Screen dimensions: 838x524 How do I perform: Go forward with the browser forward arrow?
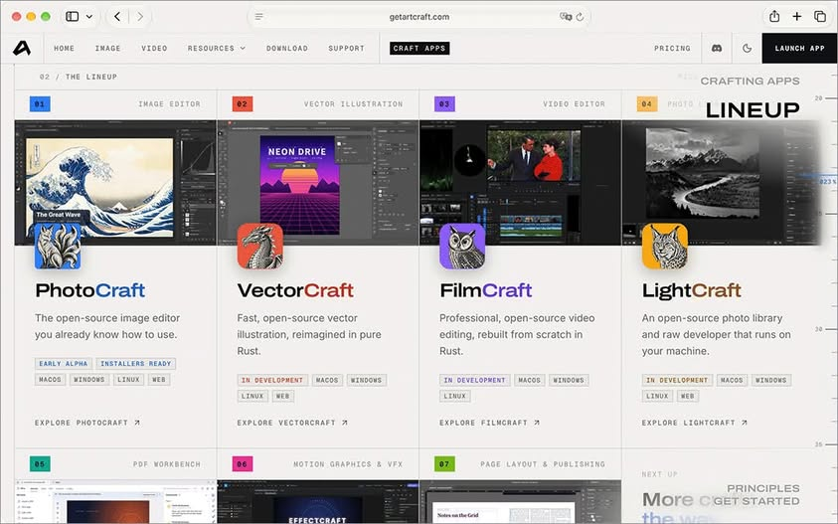point(140,17)
